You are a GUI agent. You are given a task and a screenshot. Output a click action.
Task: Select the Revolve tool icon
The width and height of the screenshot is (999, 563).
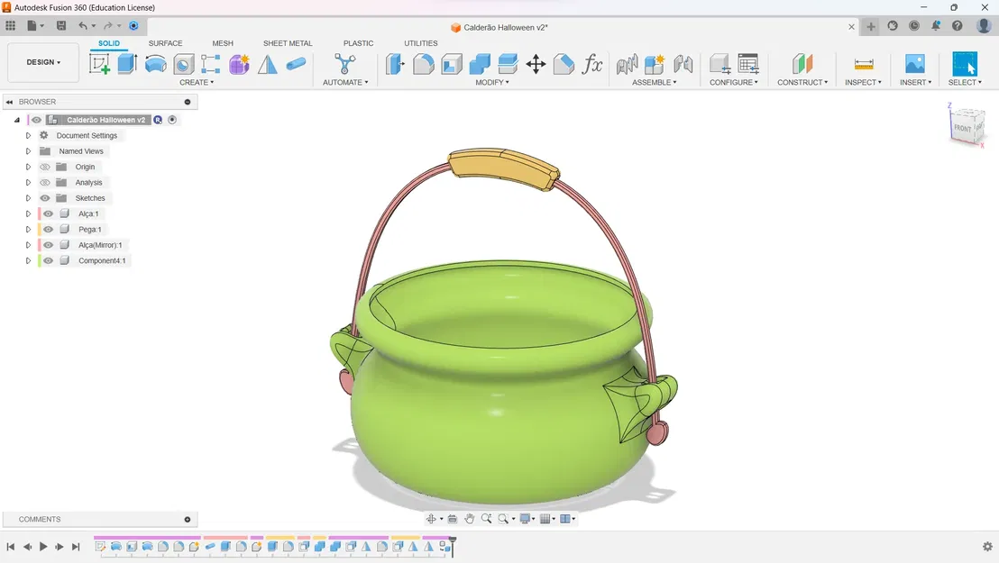coord(155,64)
